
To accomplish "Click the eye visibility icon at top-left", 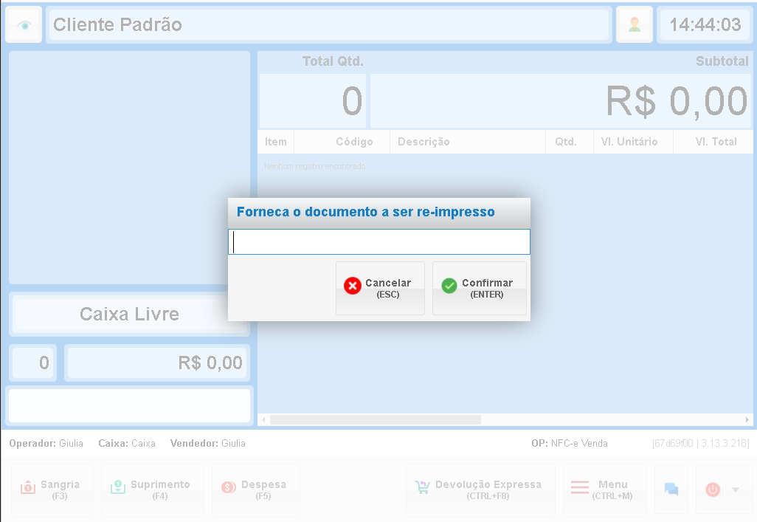I will (24, 24).
